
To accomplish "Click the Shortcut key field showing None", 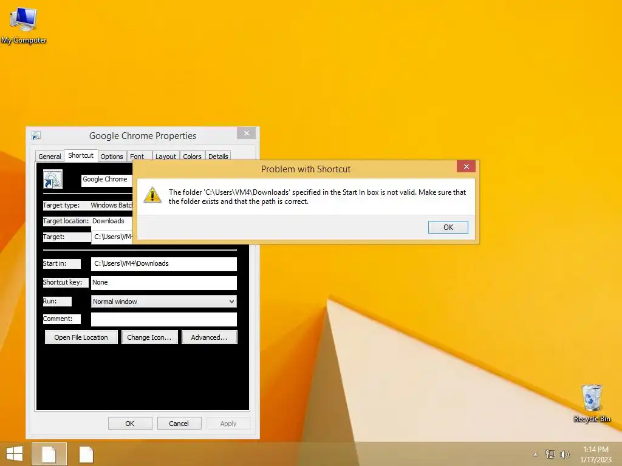I will pyautogui.click(x=164, y=283).
